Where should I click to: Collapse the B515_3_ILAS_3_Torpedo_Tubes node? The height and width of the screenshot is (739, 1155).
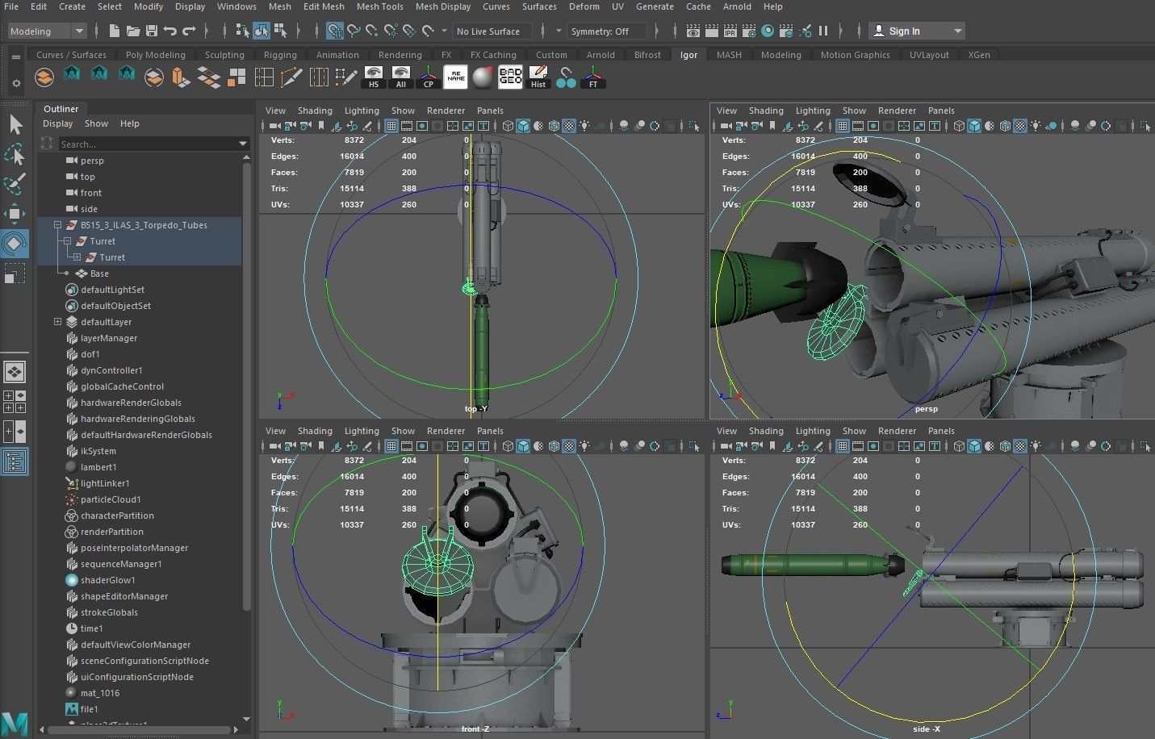(57, 225)
